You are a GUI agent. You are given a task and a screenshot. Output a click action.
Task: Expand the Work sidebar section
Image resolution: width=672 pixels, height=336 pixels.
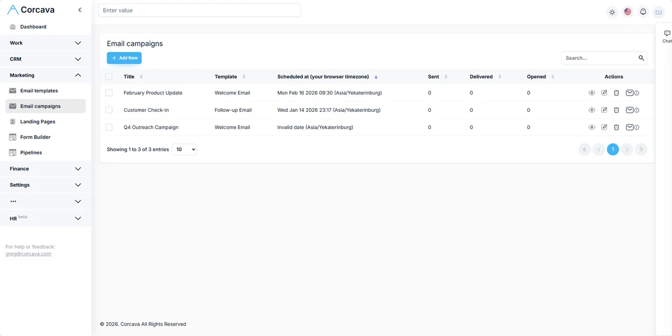coord(46,43)
